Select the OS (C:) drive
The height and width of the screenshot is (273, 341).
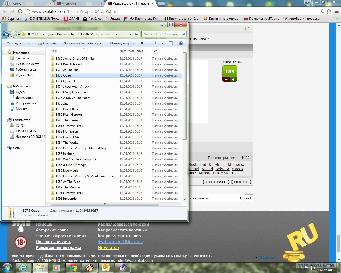[x=21, y=126]
